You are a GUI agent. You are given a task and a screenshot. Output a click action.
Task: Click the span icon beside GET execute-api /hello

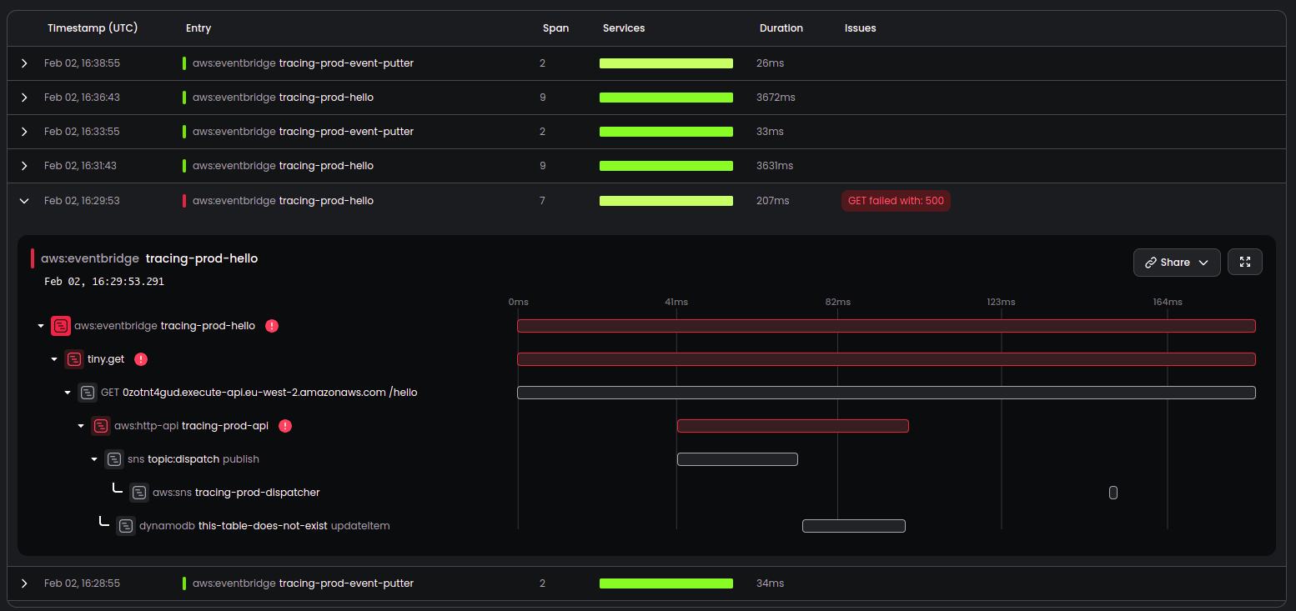coord(88,393)
